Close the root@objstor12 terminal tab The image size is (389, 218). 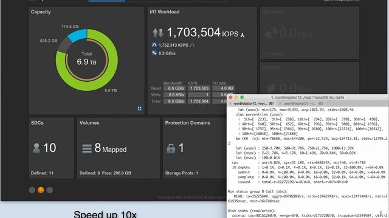tap(230, 104)
